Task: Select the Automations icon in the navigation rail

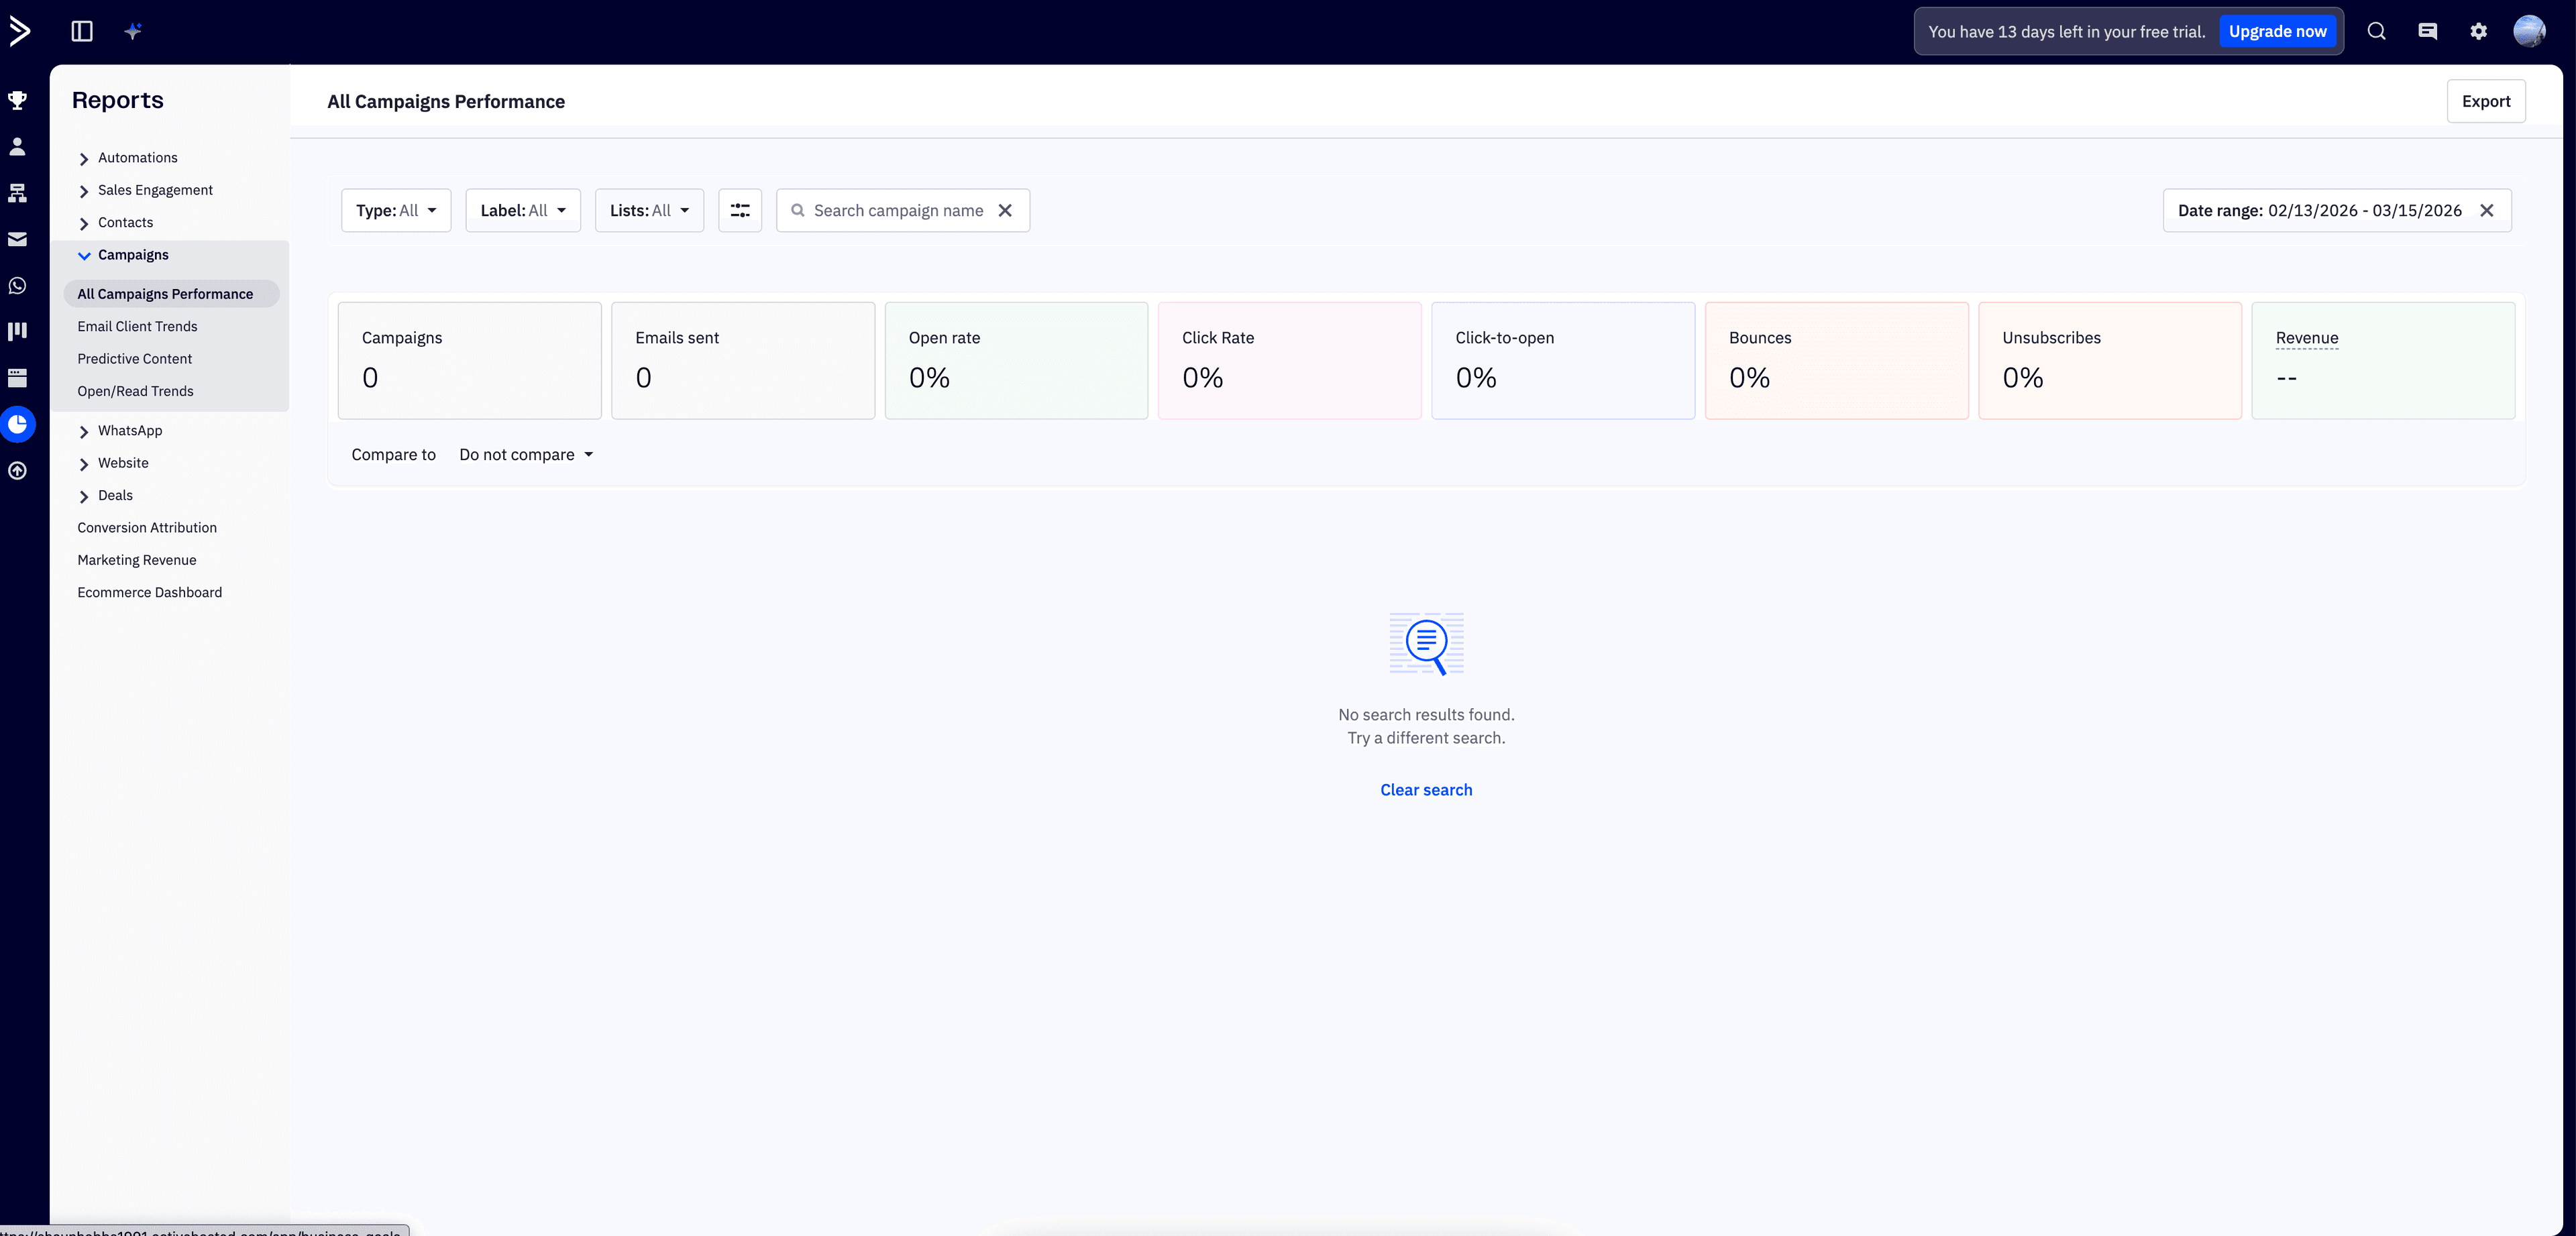Action: point(17,193)
